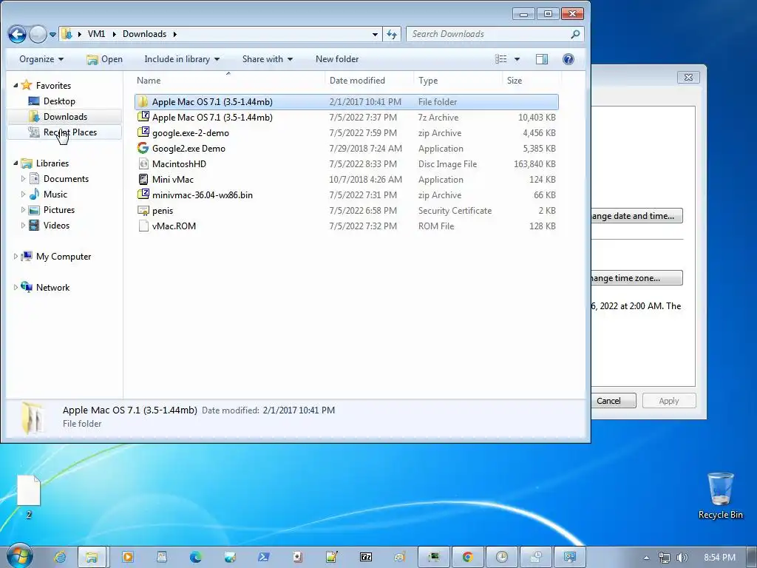Select the Mini vMac application
The height and width of the screenshot is (568, 757).
(346, 179)
